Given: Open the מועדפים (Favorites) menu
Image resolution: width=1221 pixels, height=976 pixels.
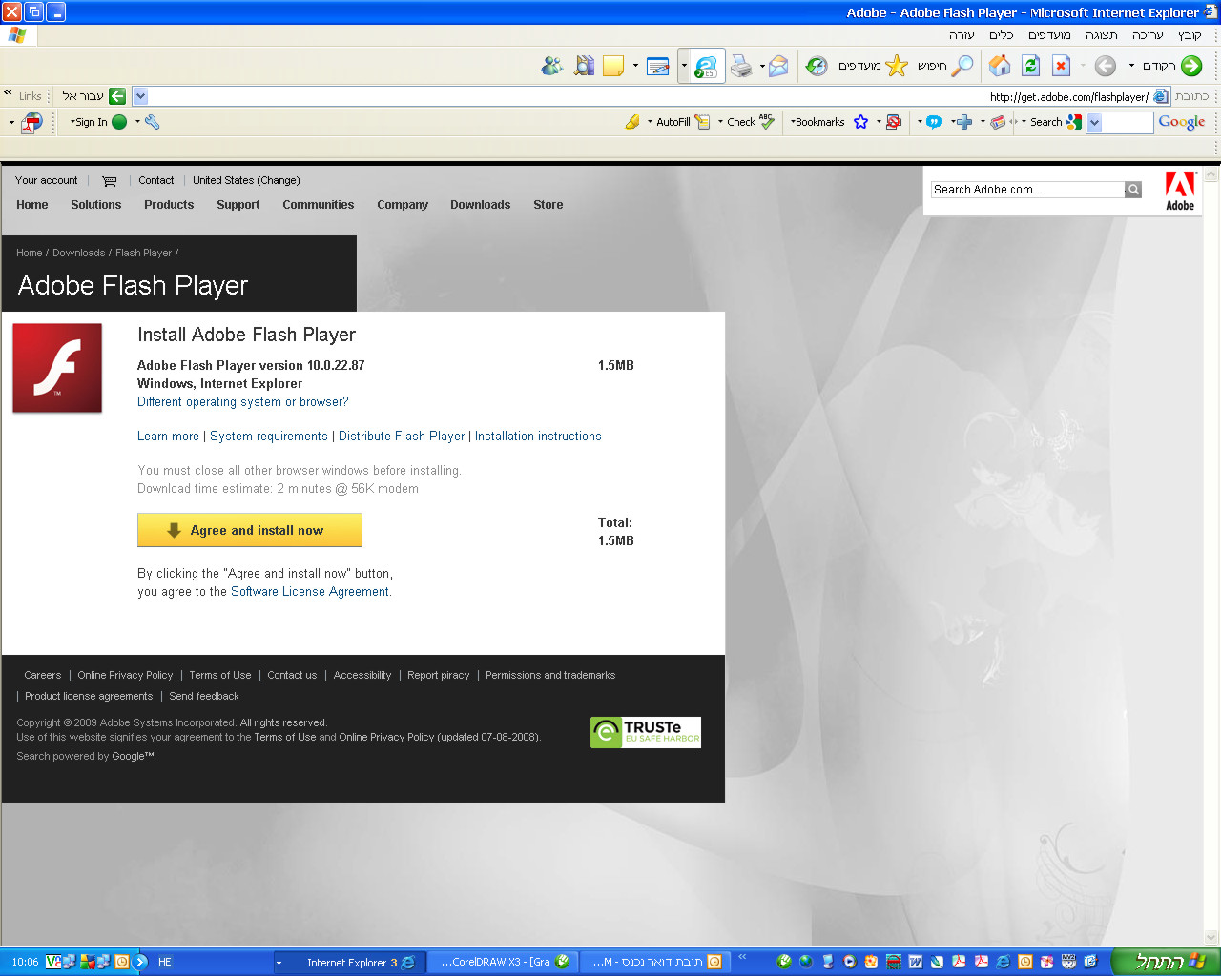Looking at the screenshot, I should (x=1049, y=35).
